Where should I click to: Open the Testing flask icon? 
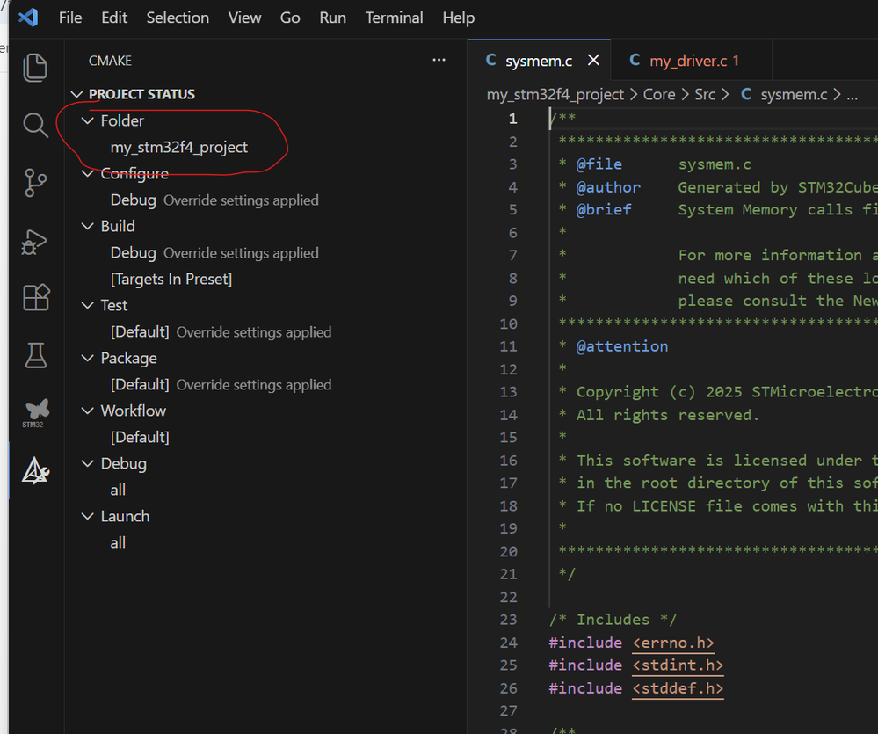click(x=35, y=355)
